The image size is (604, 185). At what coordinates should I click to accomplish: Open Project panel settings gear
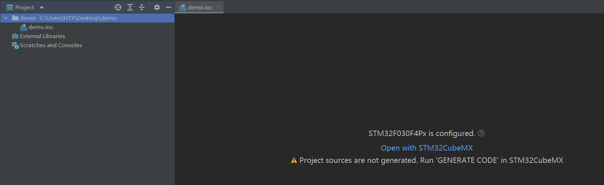coord(157,7)
